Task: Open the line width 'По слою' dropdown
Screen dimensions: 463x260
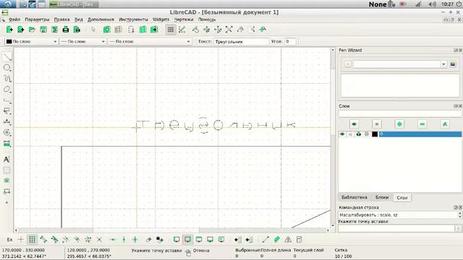Action: pos(82,42)
